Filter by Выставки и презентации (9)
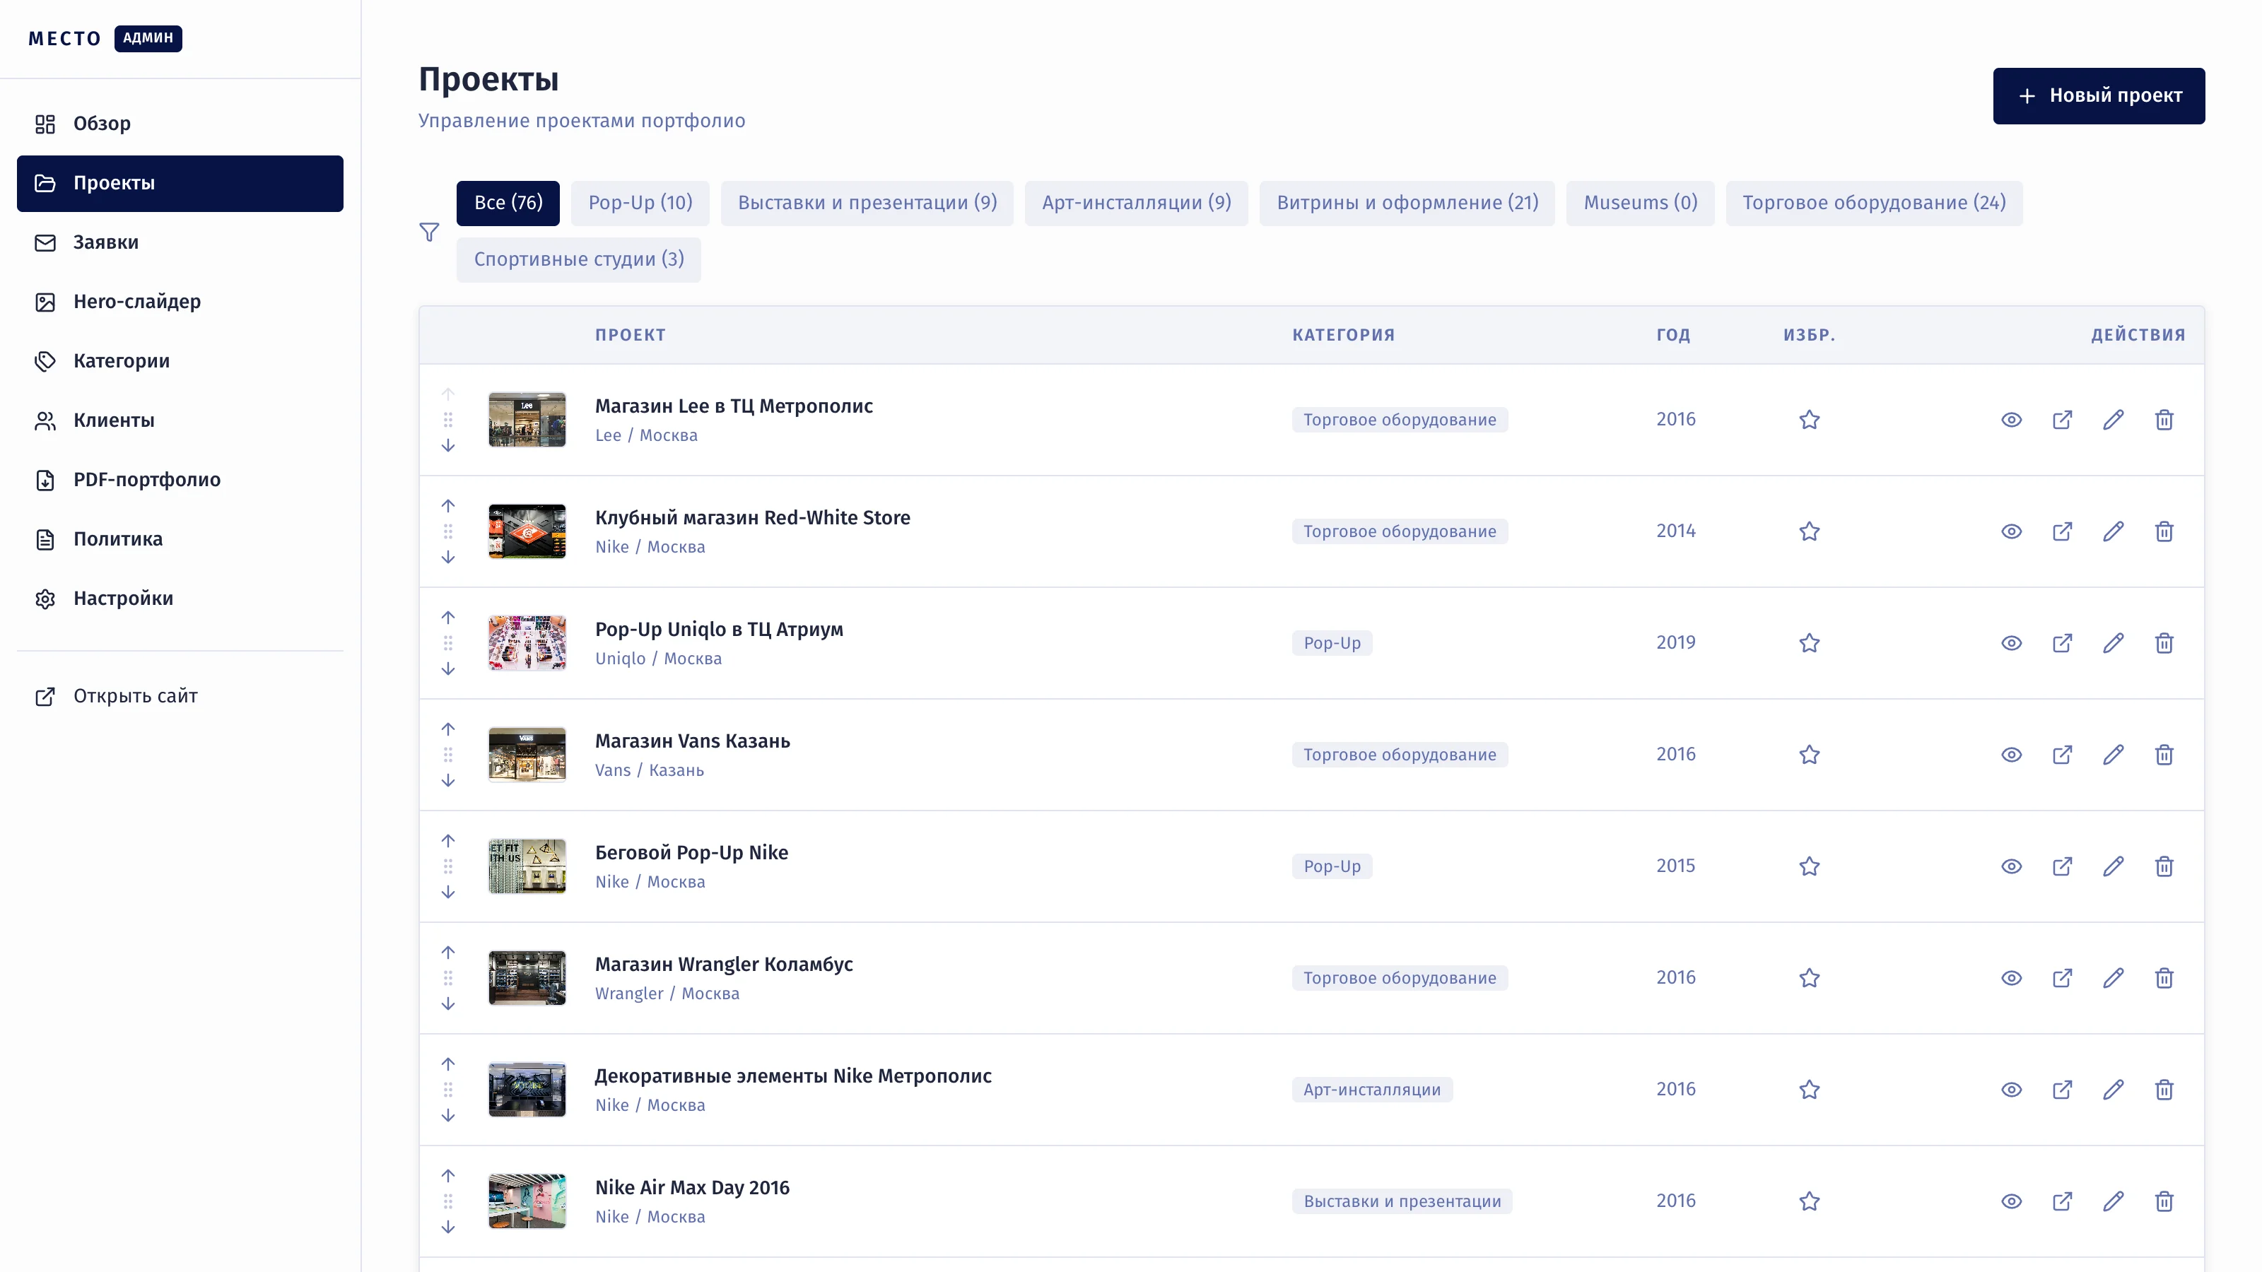The image size is (2262, 1272). pos(867,203)
